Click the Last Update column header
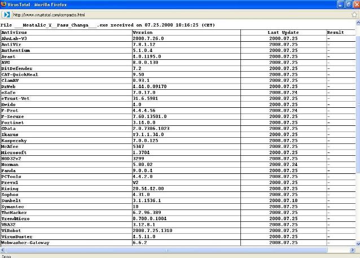Screen dimensions: 360x258 click(x=283, y=32)
